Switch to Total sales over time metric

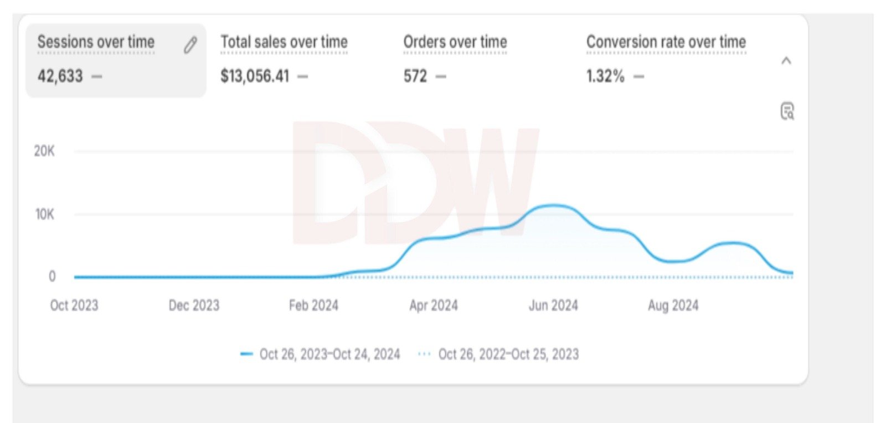tap(284, 42)
